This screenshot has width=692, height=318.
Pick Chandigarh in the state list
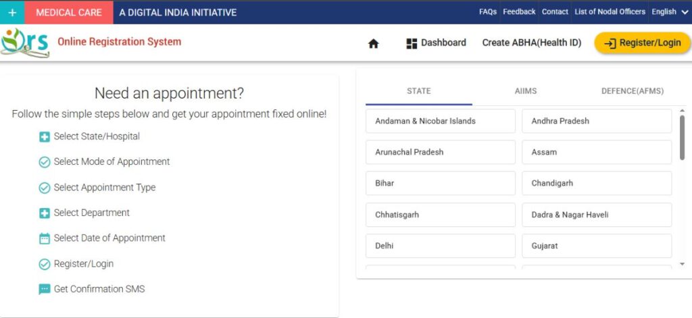pos(597,183)
